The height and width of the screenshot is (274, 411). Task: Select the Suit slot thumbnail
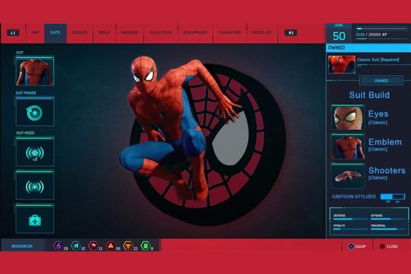coord(35,72)
